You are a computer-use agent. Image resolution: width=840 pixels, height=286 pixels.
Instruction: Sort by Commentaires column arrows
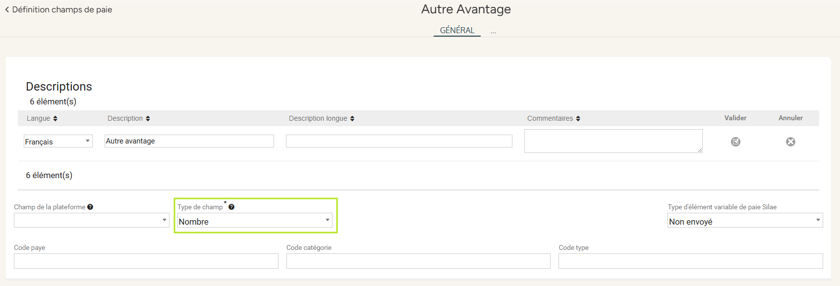click(x=578, y=119)
